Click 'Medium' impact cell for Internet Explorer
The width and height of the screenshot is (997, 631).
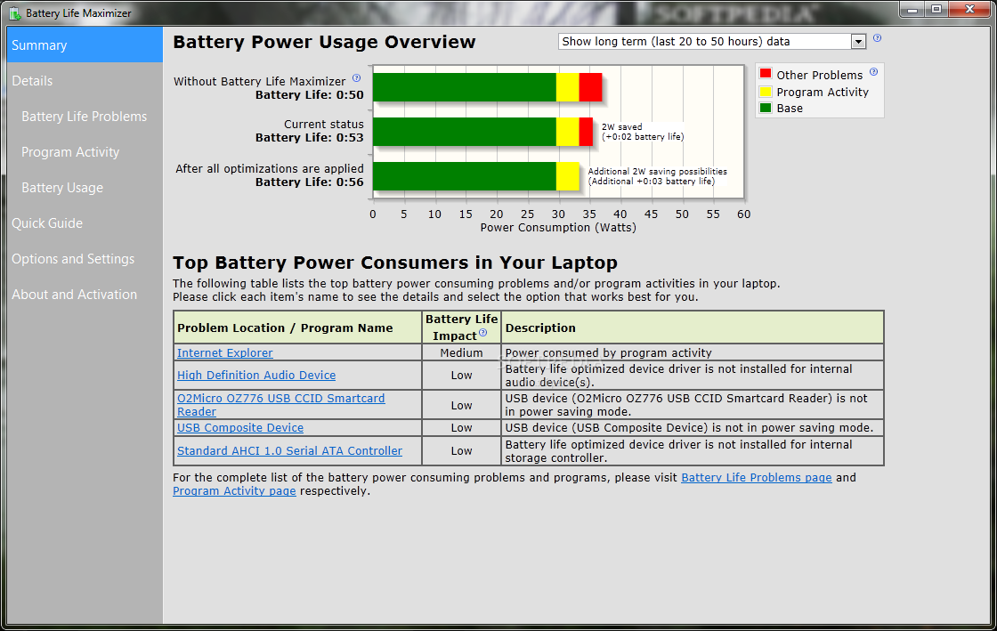462,352
